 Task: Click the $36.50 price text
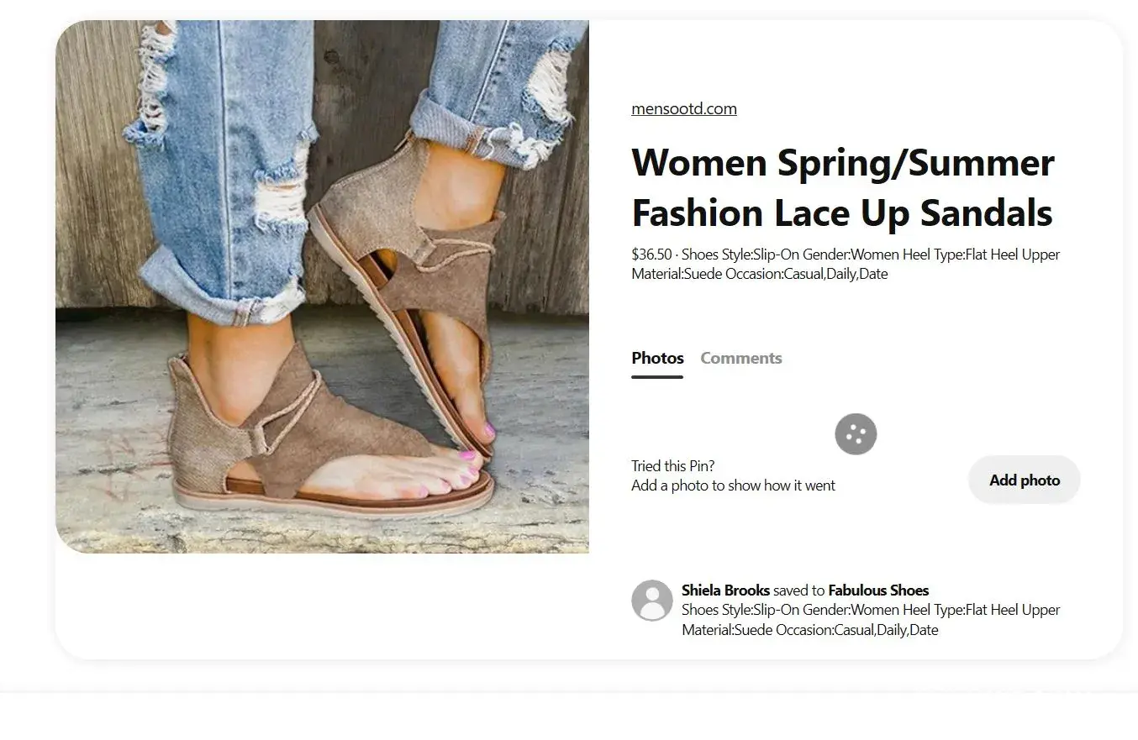point(651,255)
